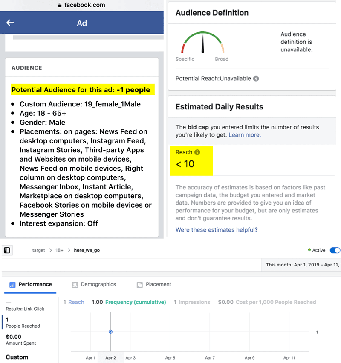Screen dimensions: 341x363
Task: Click the Apr 2 data point on chart
Action: [x=110, y=332]
